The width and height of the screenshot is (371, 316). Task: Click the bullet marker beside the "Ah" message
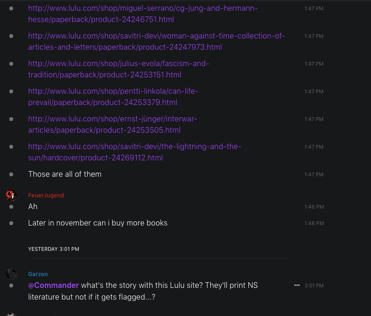11,207
